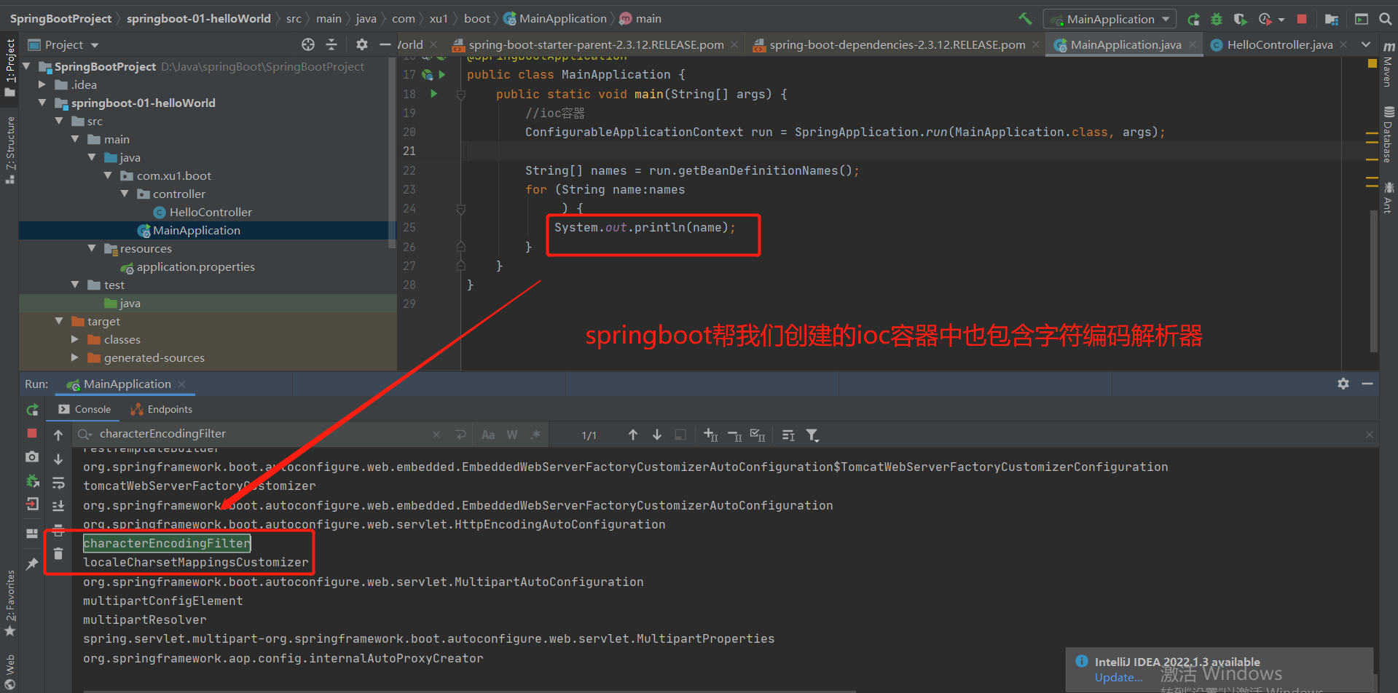This screenshot has height=693, width=1398.
Task: Stop process in Run panel sidebar
Action: pyautogui.click(x=32, y=433)
